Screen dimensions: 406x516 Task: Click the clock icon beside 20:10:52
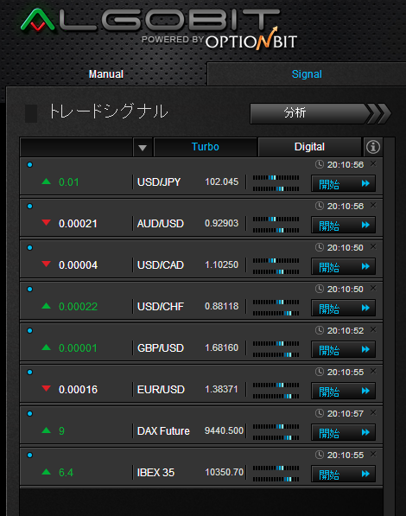(319, 330)
